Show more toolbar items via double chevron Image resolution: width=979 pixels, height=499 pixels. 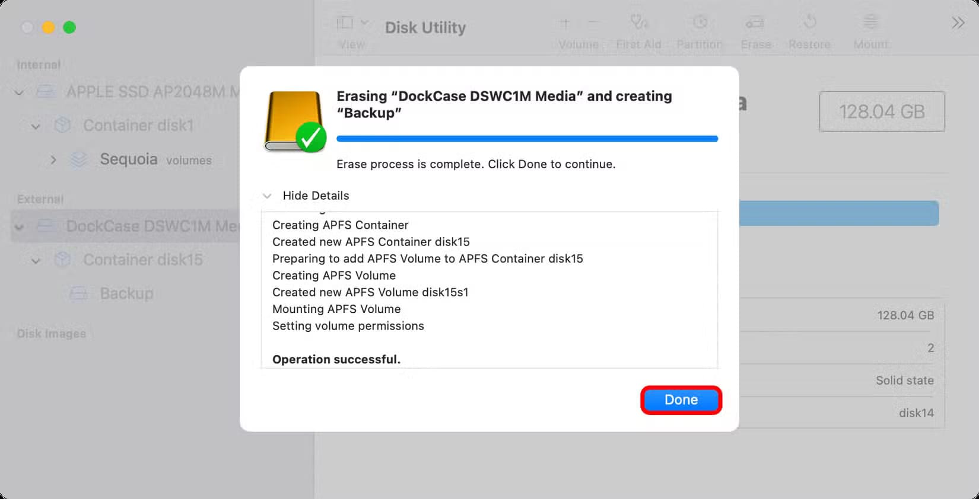pos(958,23)
